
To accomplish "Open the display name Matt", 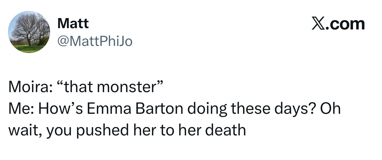I will coord(73,23).
